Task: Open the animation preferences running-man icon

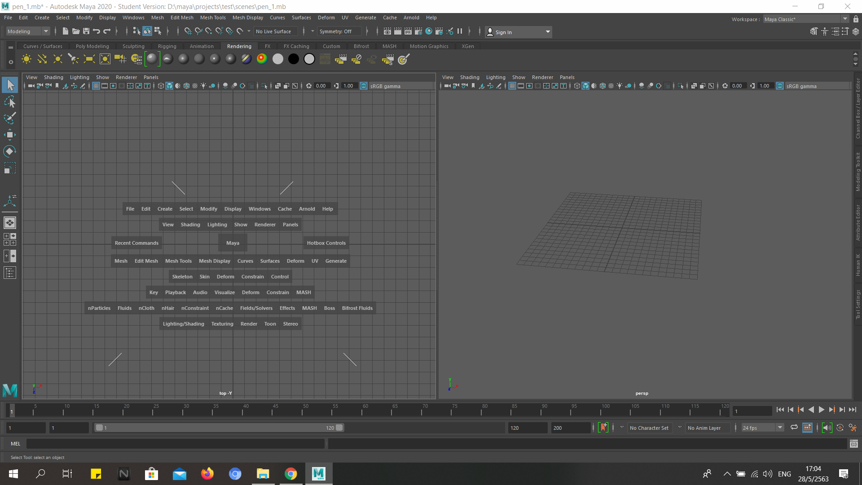Action: click(853, 428)
